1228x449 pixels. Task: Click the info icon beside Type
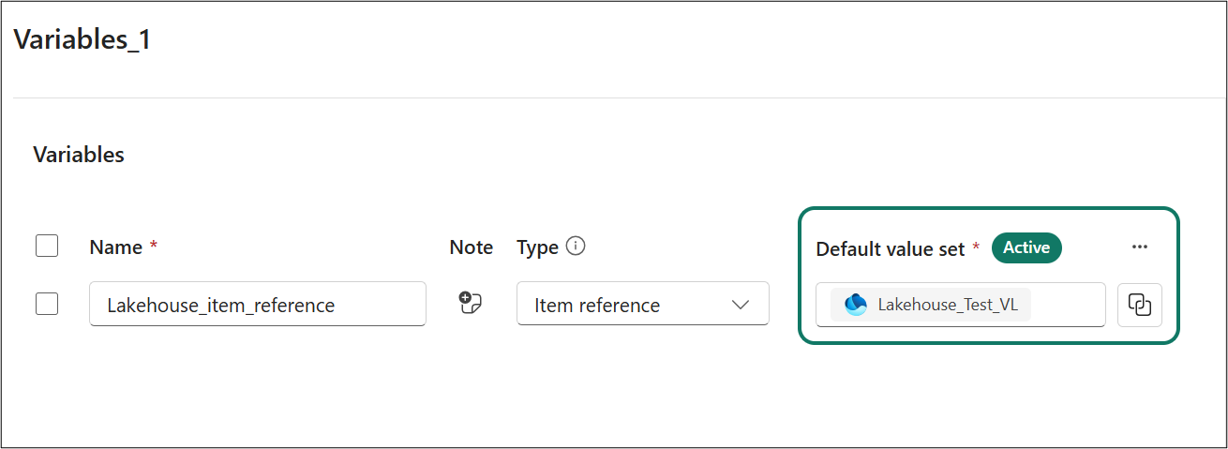click(577, 247)
